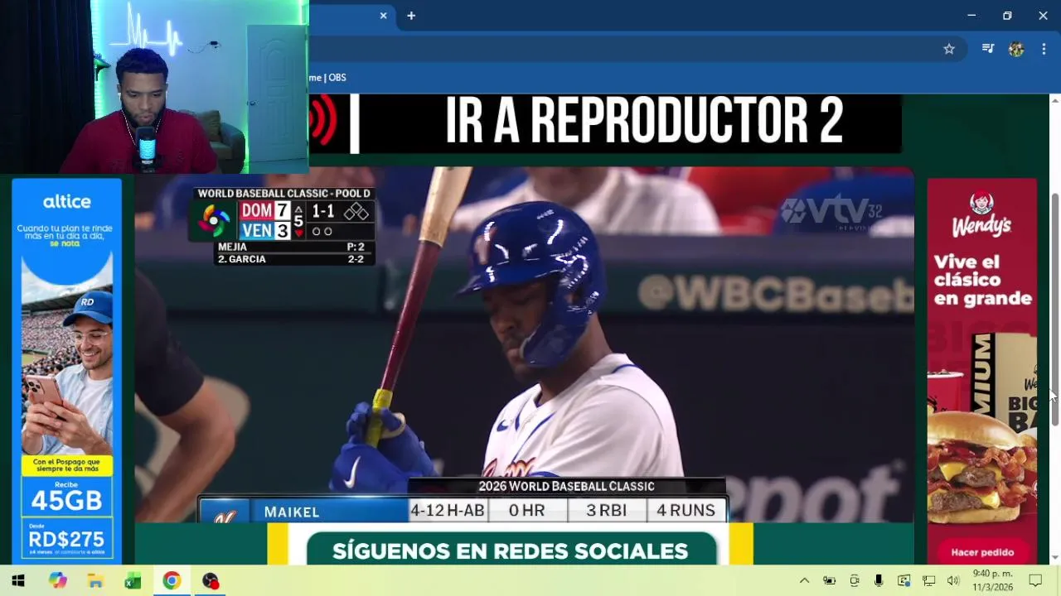Open Copilot from the taskbar
Image resolution: width=1061 pixels, height=596 pixels.
(x=57, y=580)
